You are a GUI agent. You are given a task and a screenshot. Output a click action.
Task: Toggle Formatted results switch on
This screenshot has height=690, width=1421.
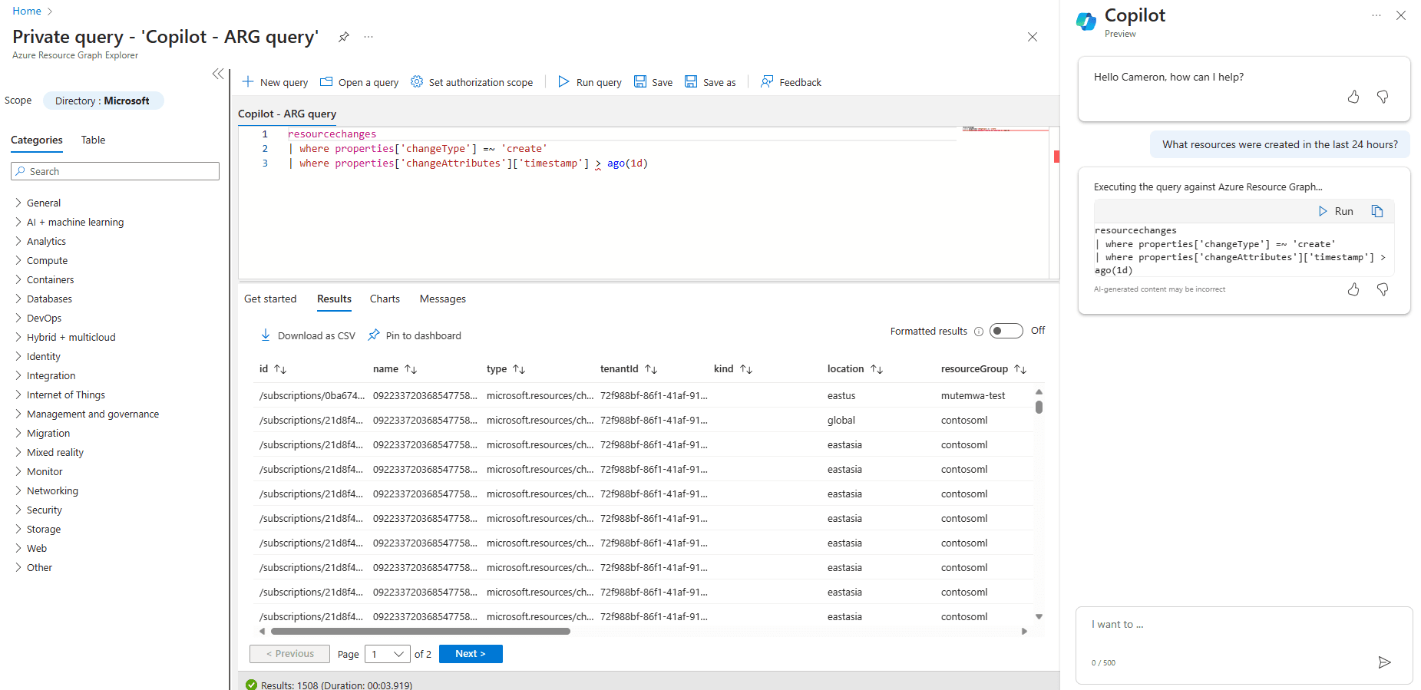click(1006, 331)
